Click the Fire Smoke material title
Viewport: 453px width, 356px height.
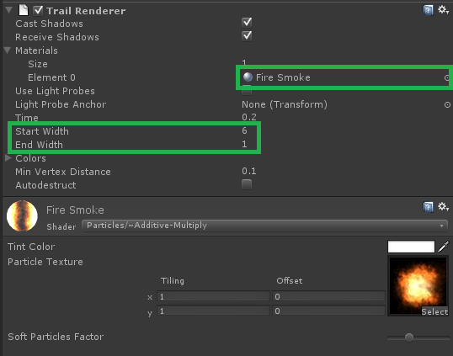pyautogui.click(x=75, y=210)
